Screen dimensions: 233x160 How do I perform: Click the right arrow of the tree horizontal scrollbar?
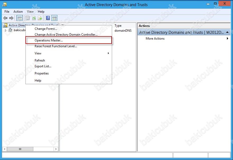[56, 149]
